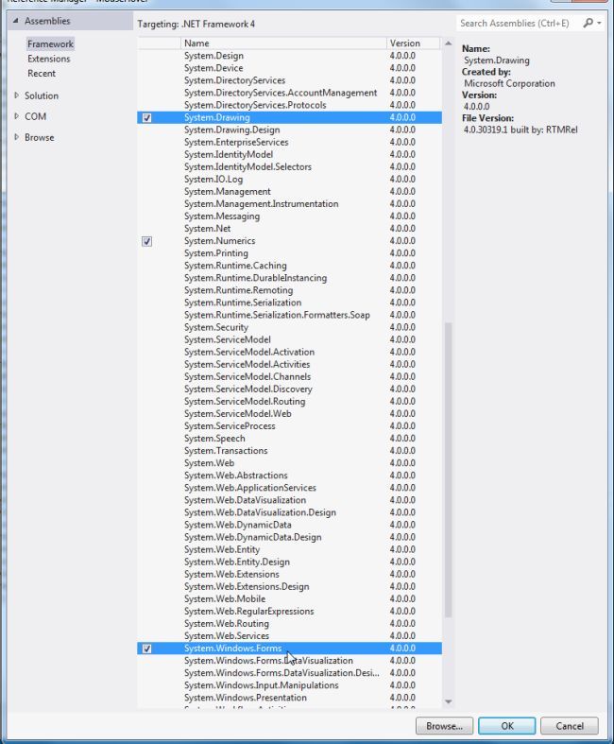Select the Framework category
The height and width of the screenshot is (744, 614).
[50, 44]
